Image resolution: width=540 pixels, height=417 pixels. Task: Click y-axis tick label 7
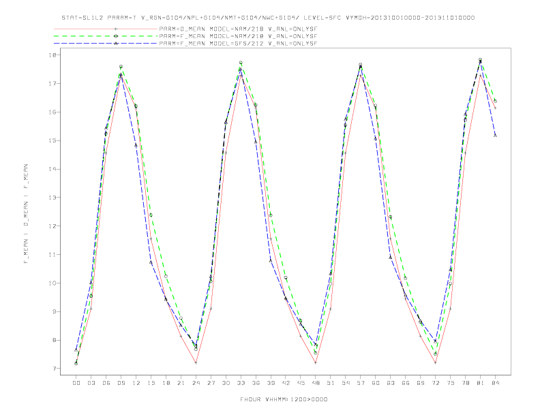coord(55,369)
